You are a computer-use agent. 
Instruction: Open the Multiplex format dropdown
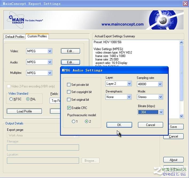tap(50, 73)
